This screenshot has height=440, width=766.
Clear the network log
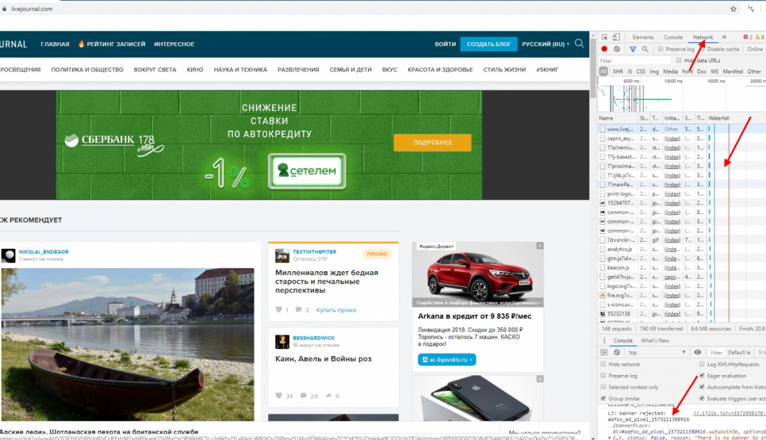[617, 49]
